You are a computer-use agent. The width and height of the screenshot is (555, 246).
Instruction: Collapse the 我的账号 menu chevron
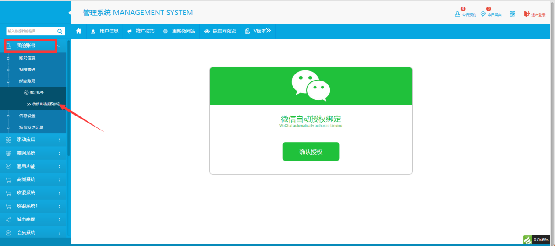[x=59, y=46]
